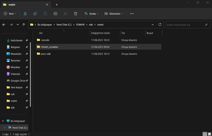212x136 pixels.
Task: Open the Görünüm view menu
Action: click(113, 14)
